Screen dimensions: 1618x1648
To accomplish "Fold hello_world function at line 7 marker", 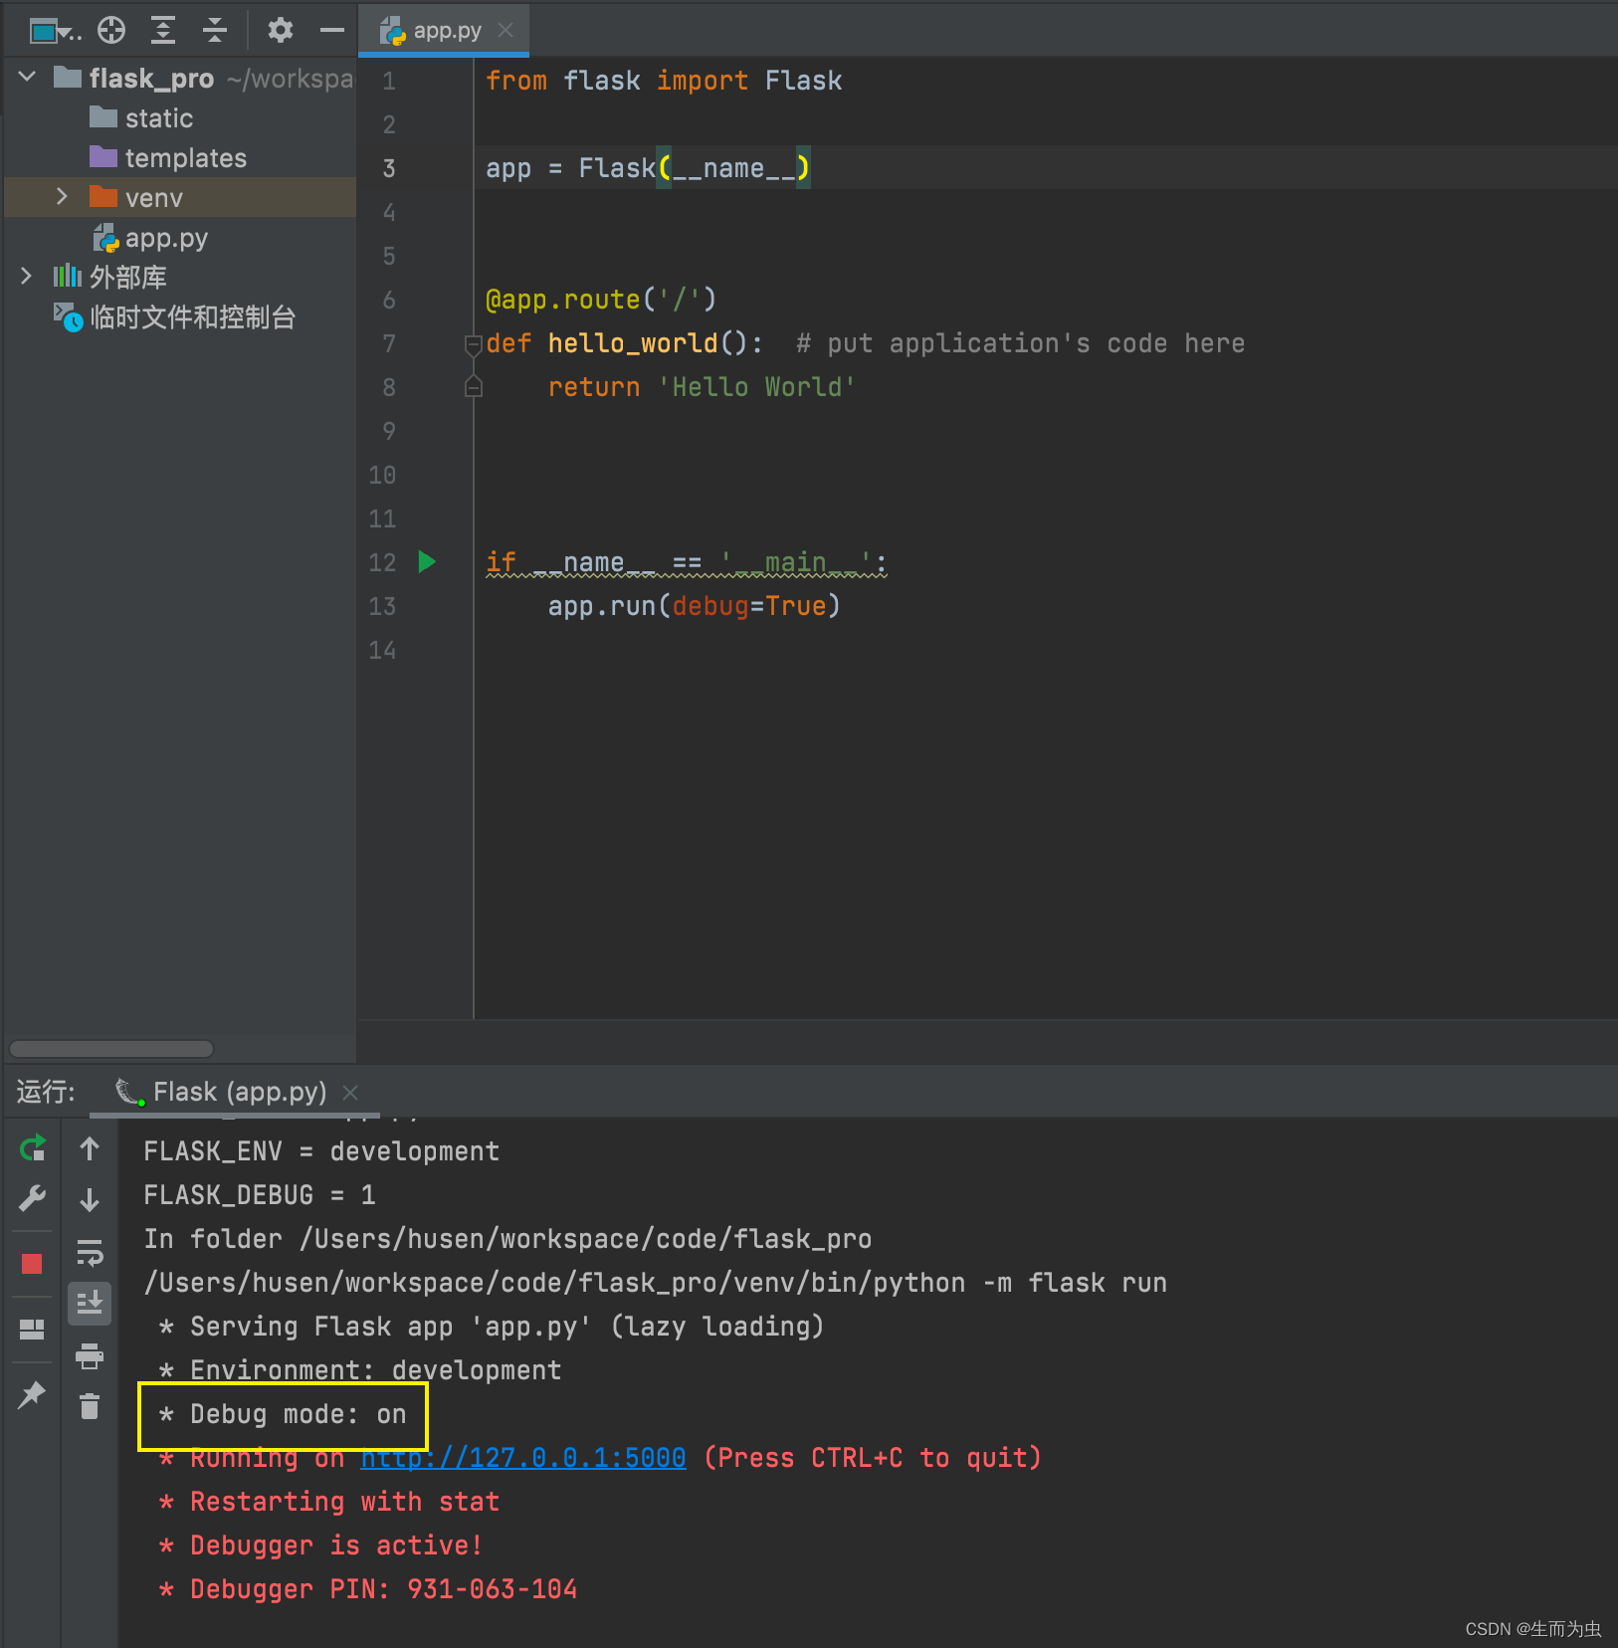I will coord(474,344).
